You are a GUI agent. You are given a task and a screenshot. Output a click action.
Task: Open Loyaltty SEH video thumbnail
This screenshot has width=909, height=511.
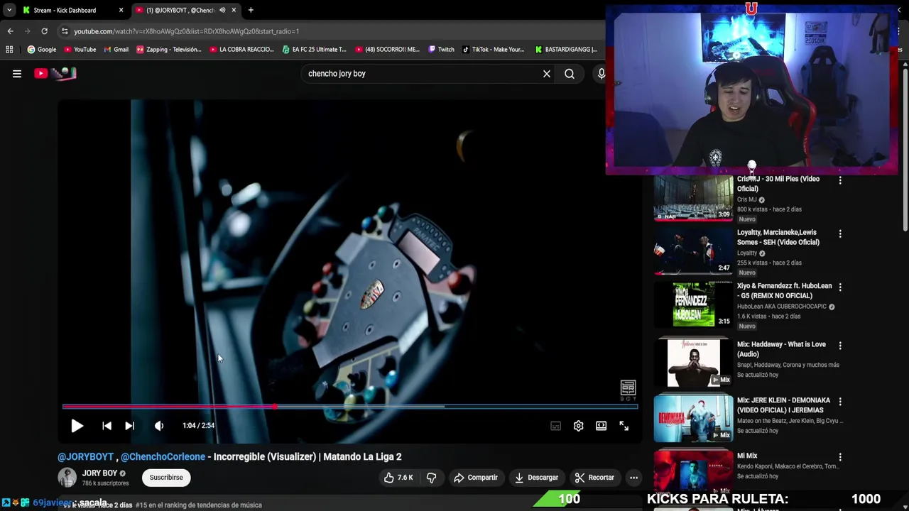click(x=693, y=251)
